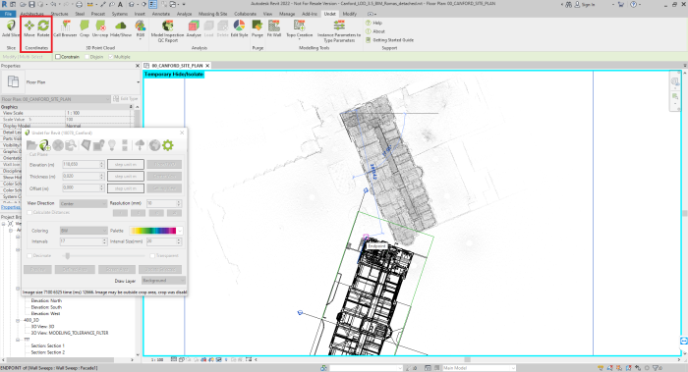Activate the Fit Wall tool
Viewport: 688px width, 372px height.
(274, 28)
